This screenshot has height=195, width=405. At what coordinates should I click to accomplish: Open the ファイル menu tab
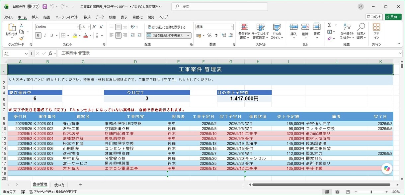8,17
